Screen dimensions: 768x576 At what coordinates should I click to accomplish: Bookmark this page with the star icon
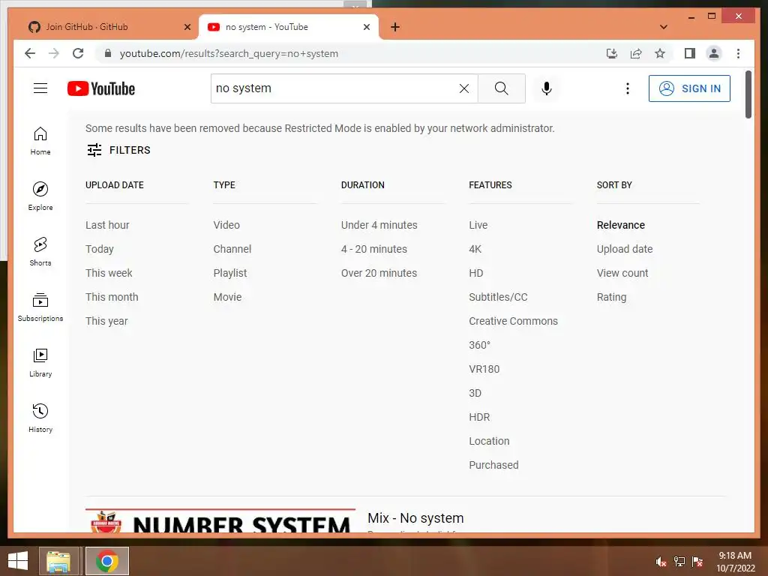tap(660, 53)
